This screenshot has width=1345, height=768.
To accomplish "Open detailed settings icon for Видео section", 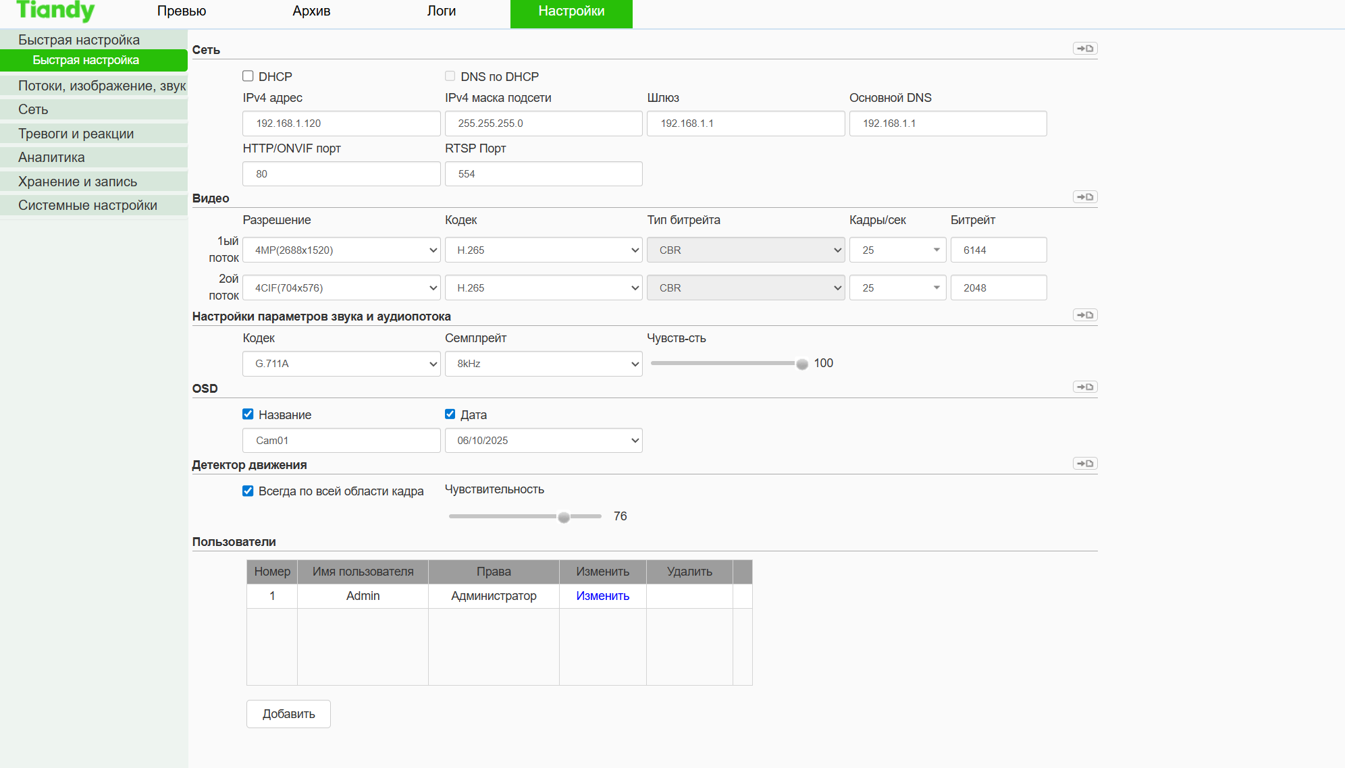I will click(1085, 197).
